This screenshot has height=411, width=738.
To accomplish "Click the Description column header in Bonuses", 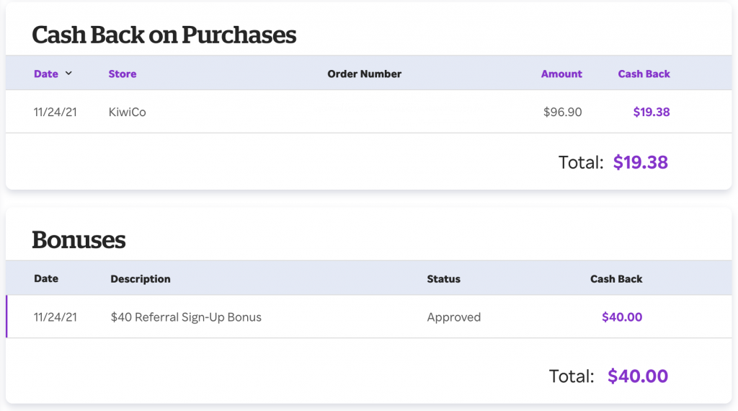I will click(x=141, y=279).
